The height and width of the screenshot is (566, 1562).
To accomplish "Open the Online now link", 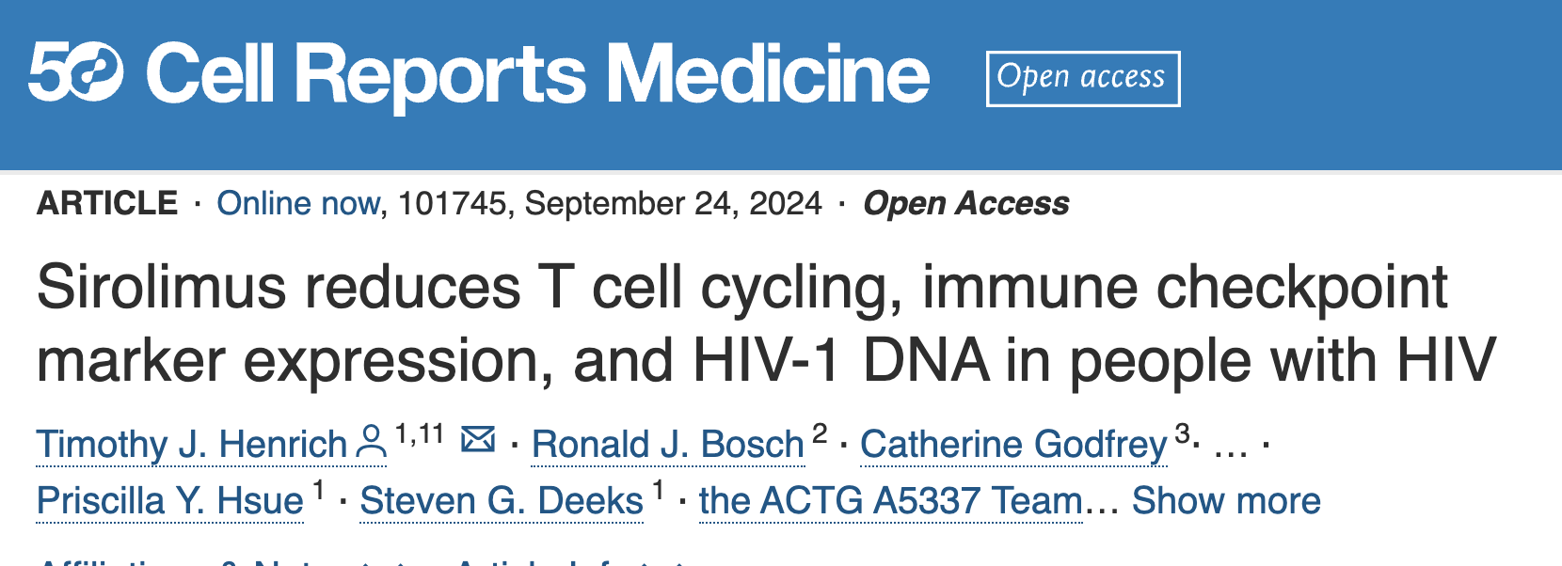I will click(298, 203).
